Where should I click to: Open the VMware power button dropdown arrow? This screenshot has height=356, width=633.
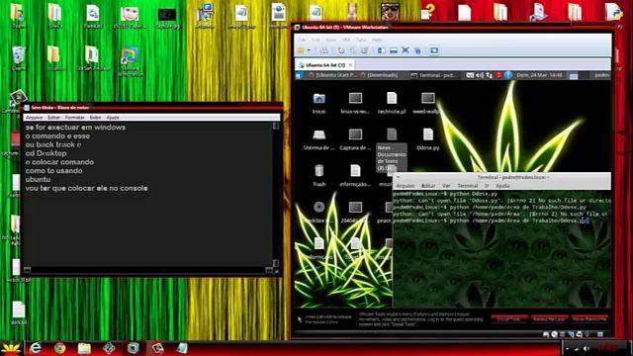pyautogui.click(x=309, y=50)
